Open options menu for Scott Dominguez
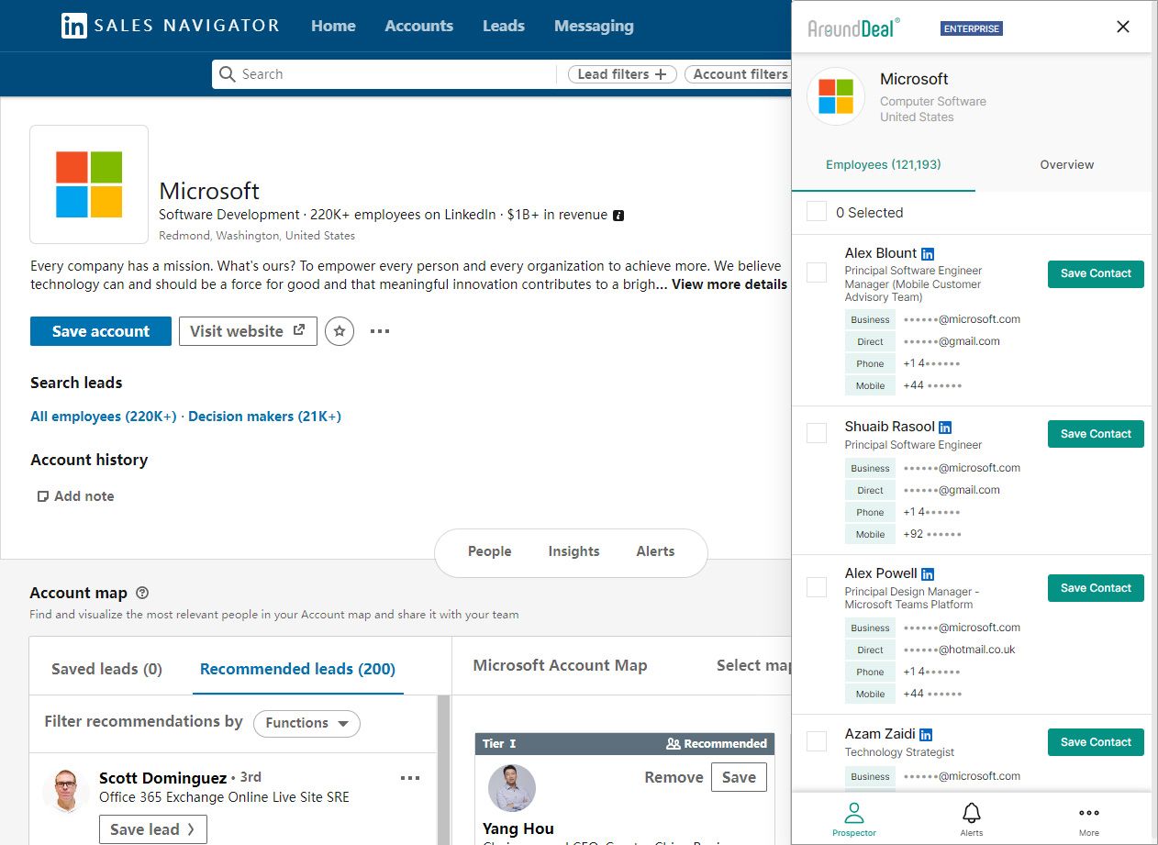Screen dimensions: 1158x845 [x=410, y=778]
